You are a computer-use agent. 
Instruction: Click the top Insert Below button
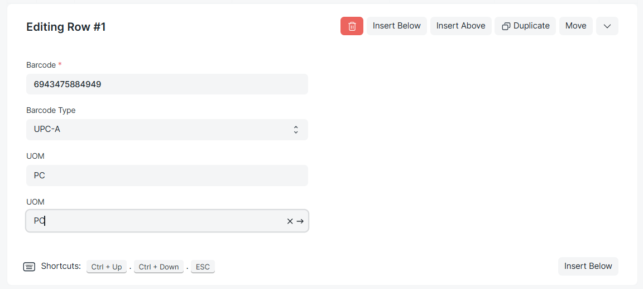396,26
